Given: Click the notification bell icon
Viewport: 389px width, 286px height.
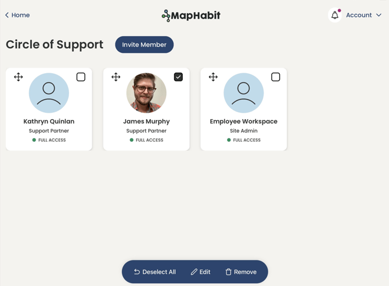Looking at the screenshot, I should click(x=335, y=15).
